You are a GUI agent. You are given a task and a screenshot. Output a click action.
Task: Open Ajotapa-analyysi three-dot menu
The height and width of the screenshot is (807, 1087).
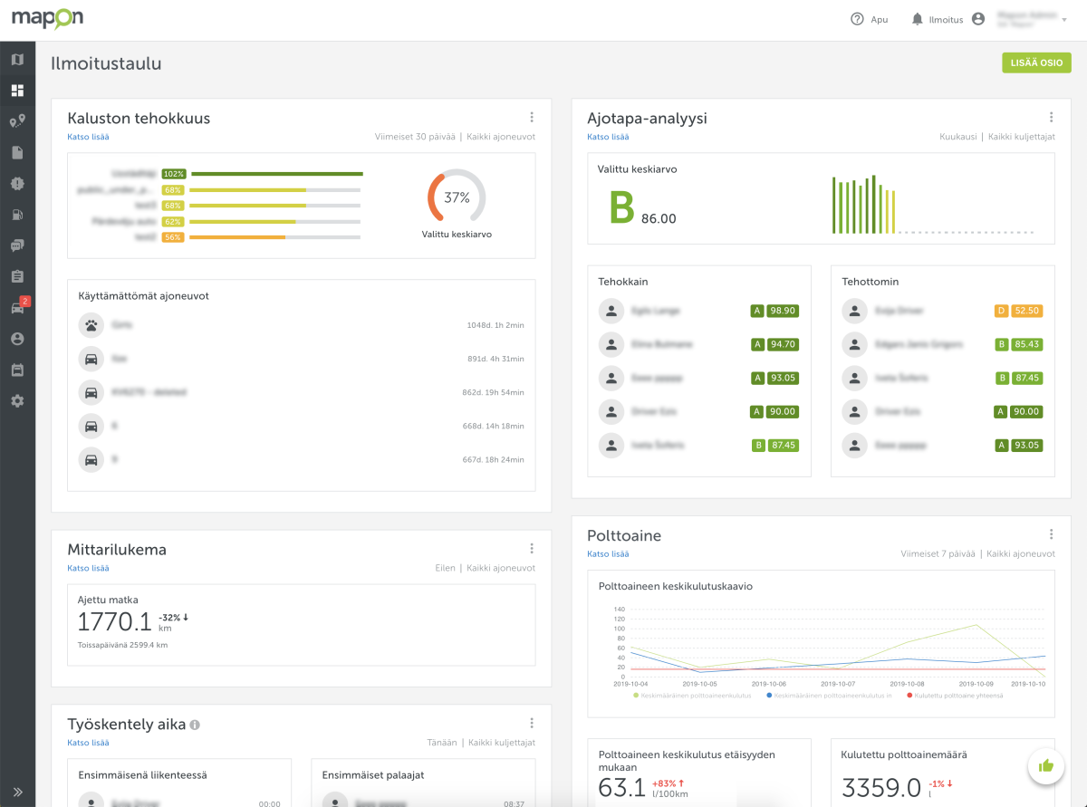pyautogui.click(x=1051, y=118)
